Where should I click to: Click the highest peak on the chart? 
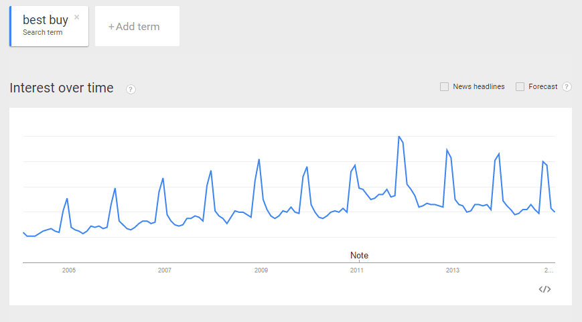coord(399,137)
